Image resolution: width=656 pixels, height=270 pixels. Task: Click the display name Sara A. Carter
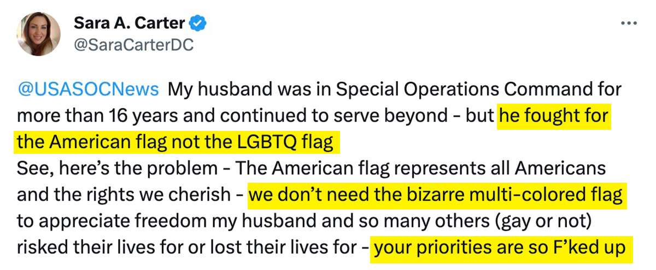click(x=130, y=24)
